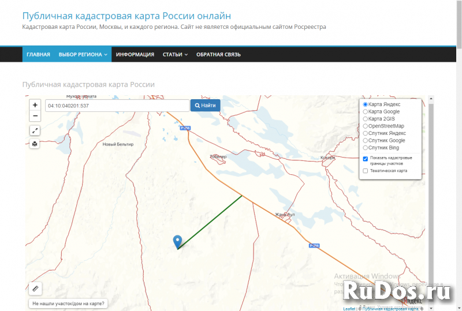
Task: Select Спутник Яндекс satellite layer
Action: point(366,133)
